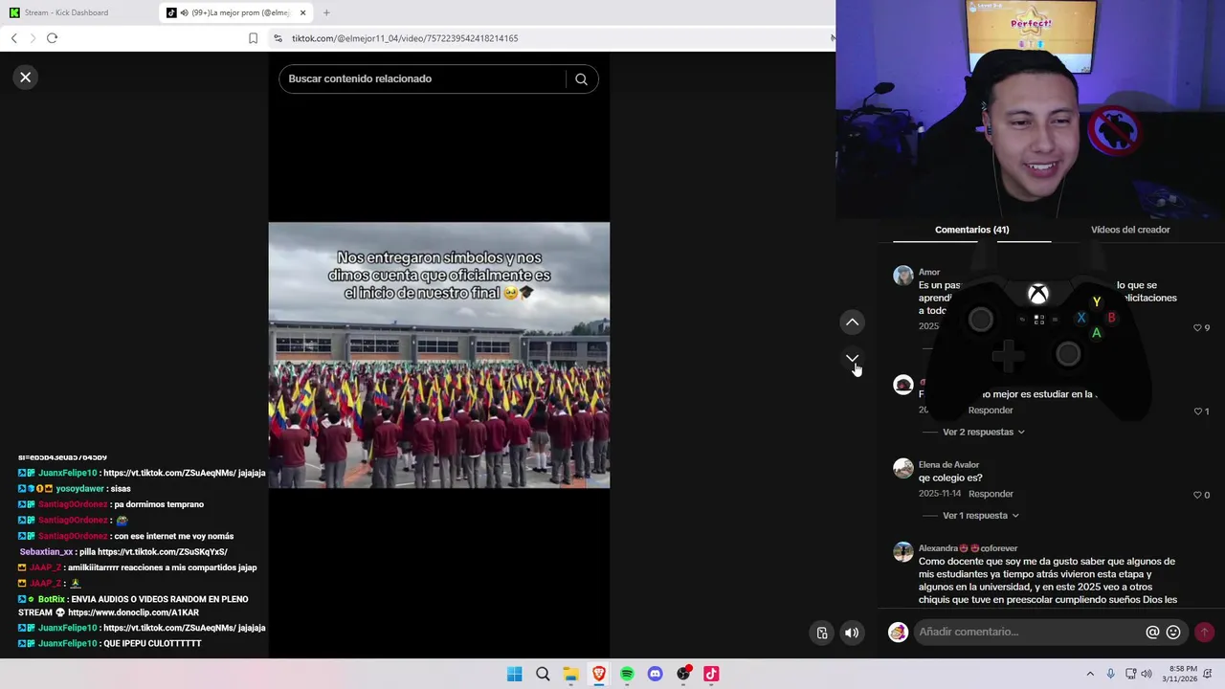Open a new browser tab
This screenshot has width=1225, height=689.
[x=326, y=12]
